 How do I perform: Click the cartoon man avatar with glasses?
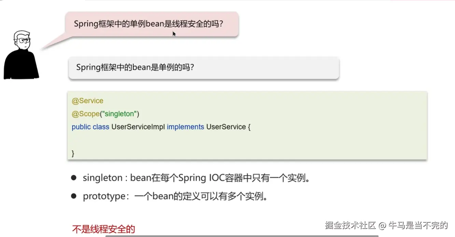21,55
